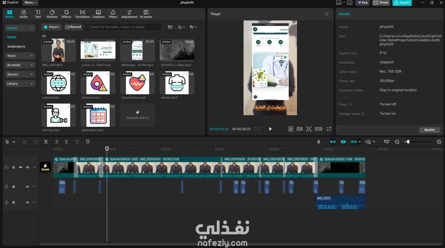Screen dimensions: 445x248
Task: Click the Split tool in timeline toolbar
Action: 46,142
